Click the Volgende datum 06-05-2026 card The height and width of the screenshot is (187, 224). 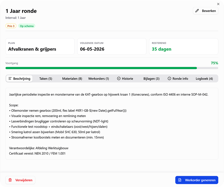pyautogui.click(x=112, y=47)
